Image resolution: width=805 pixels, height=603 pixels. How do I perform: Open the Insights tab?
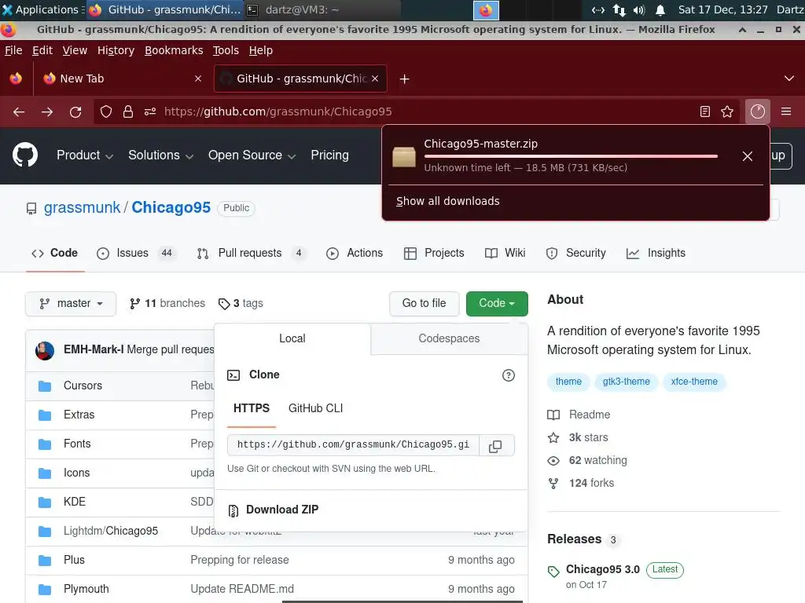click(x=656, y=254)
